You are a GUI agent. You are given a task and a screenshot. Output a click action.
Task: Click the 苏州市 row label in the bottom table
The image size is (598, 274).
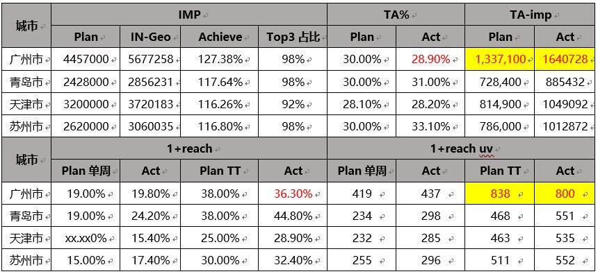(x=26, y=261)
